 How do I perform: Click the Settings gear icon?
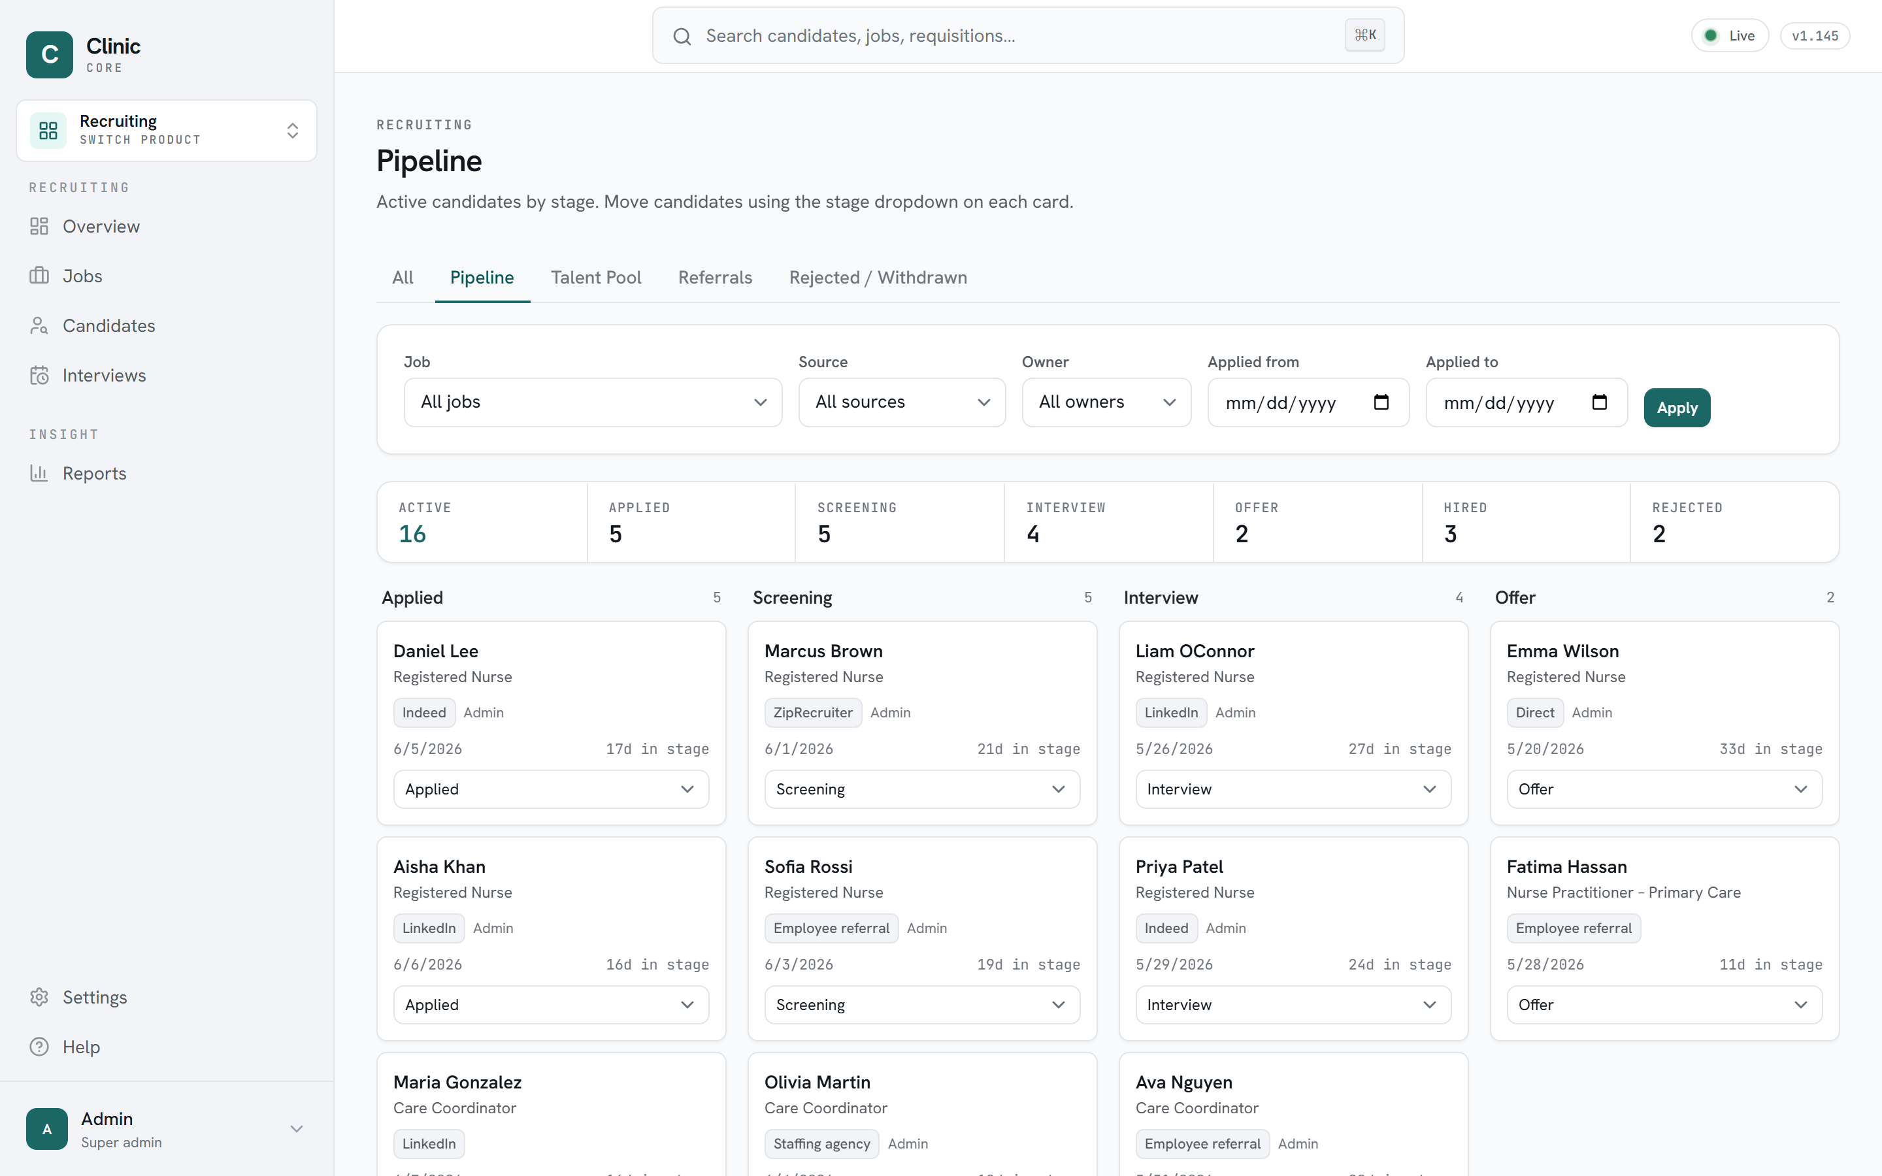coord(39,997)
